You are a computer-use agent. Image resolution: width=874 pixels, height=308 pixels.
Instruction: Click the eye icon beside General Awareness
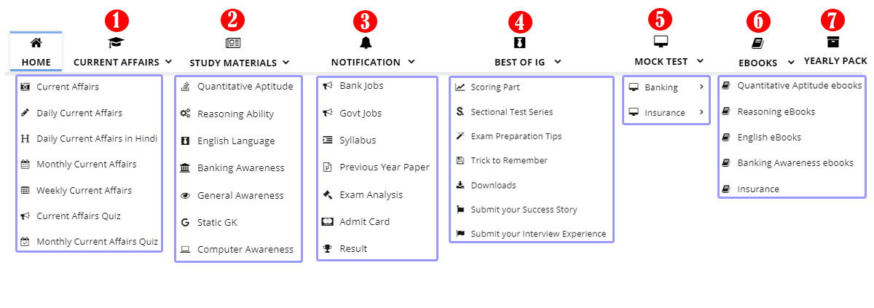tap(185, 196)
